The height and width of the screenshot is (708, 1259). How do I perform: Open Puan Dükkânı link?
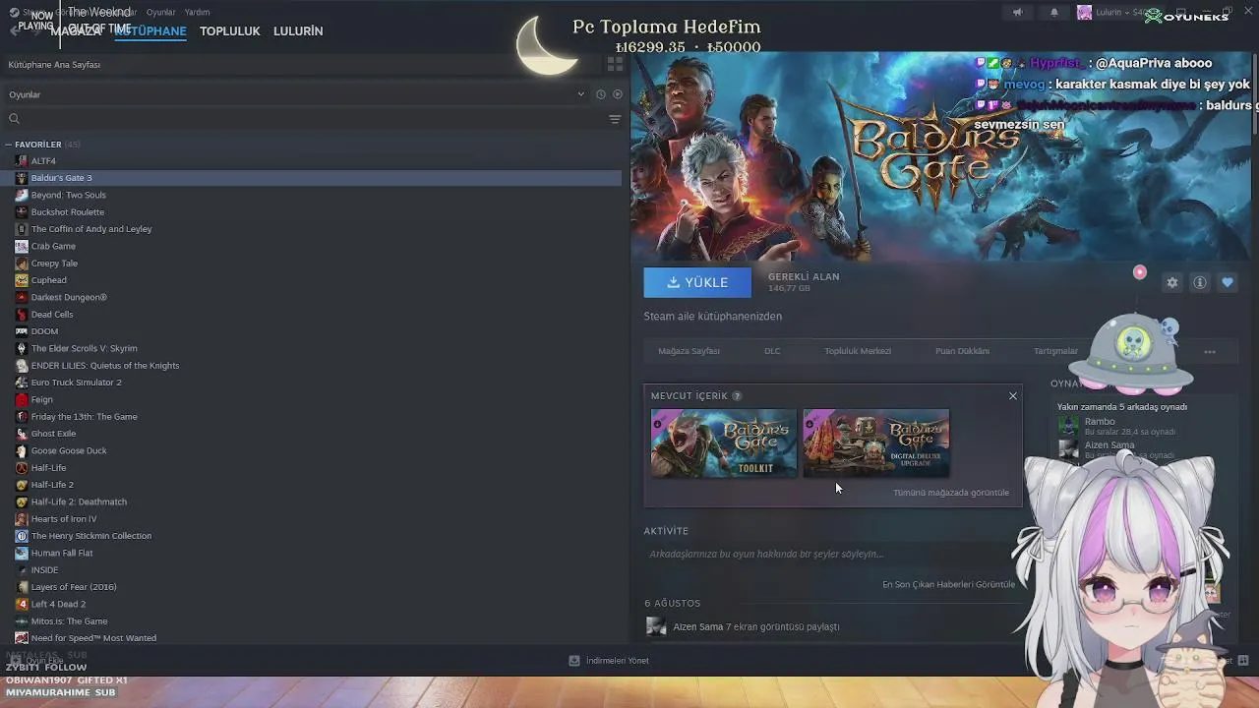coord(962,351)
